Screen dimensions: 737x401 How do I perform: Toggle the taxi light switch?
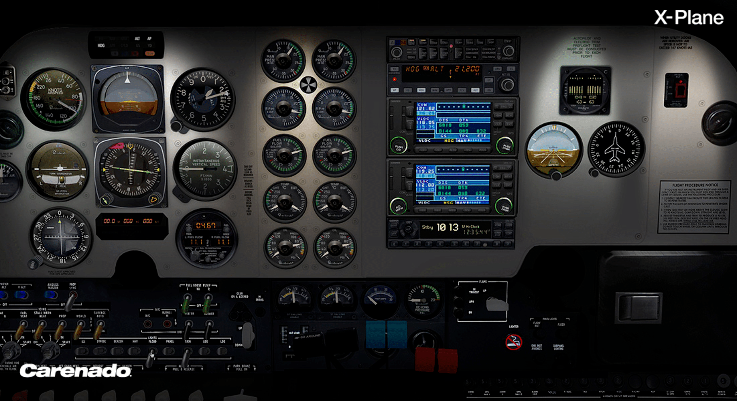(x=186, y=357)
